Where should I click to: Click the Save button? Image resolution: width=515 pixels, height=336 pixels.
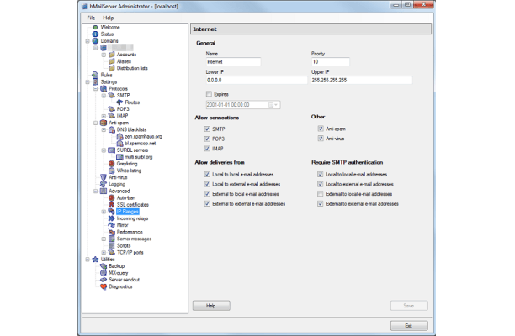pos(409,306)
